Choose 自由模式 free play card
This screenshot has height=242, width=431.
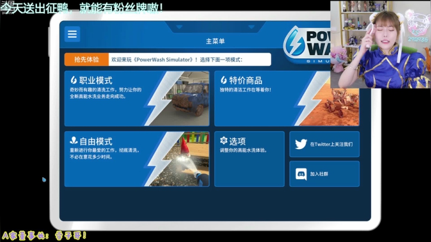pos(136,159)
